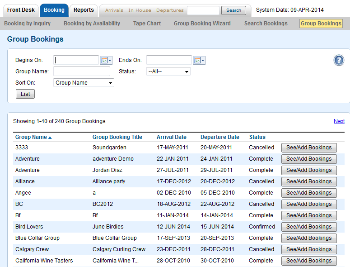Click the Begins On date field

(76, 60)
